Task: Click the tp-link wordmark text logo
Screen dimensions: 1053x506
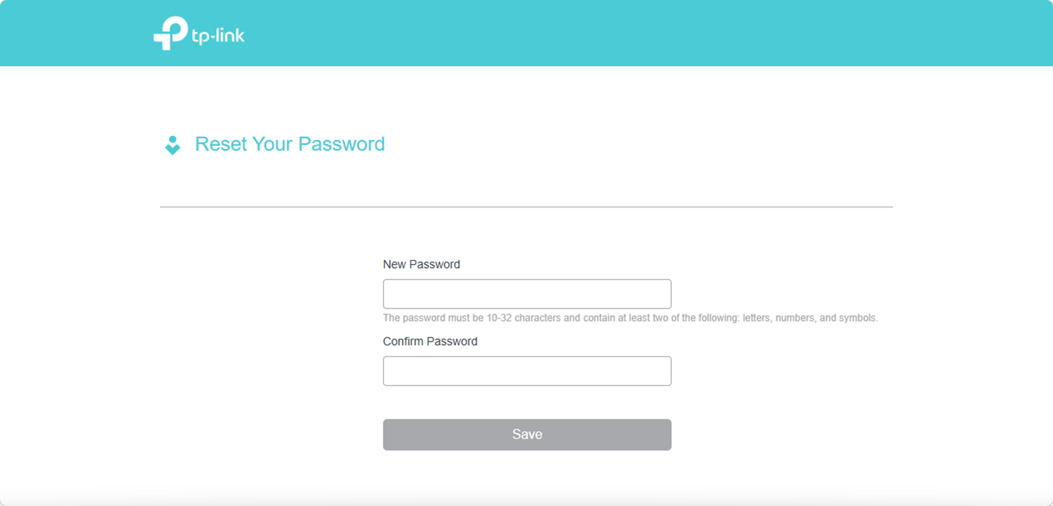Action: [x=219, y=35]
